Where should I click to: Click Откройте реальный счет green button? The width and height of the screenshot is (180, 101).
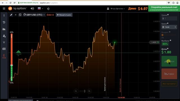164,8
